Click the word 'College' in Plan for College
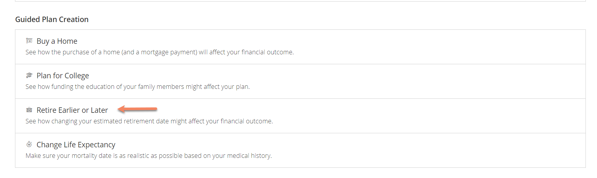 click(x=77, y=76)
